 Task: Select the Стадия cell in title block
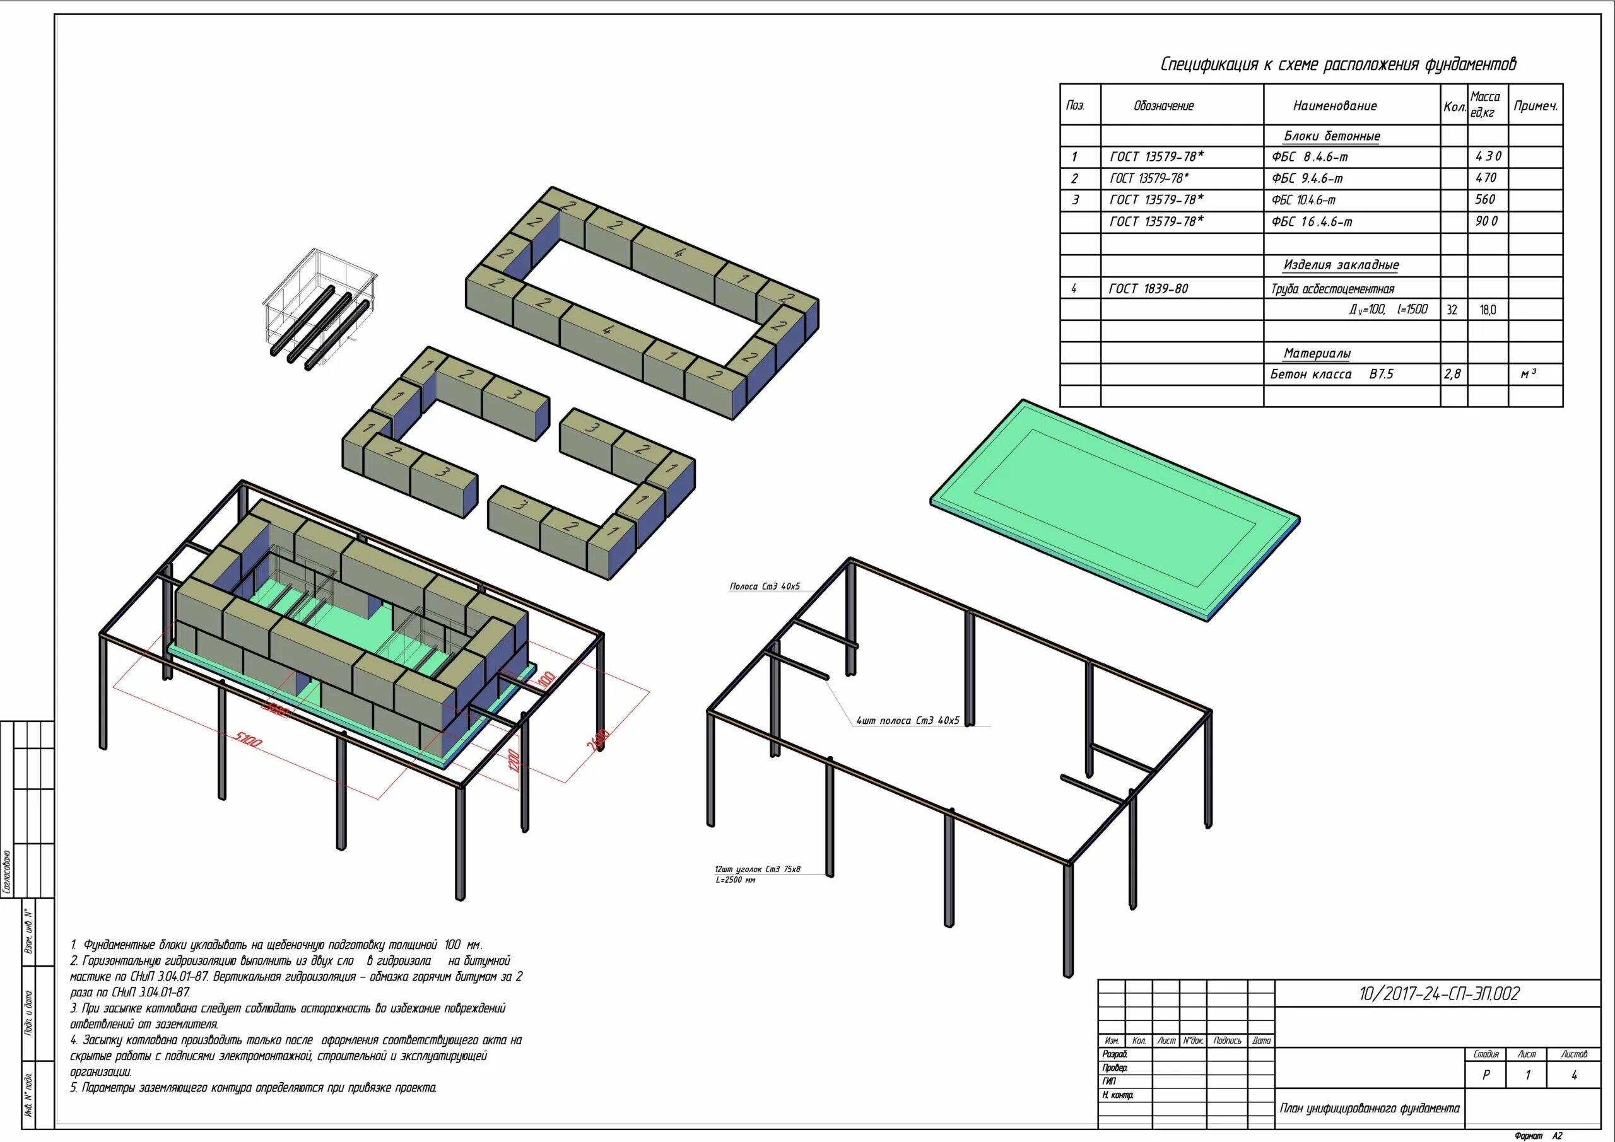[x=1486, y=1054]
